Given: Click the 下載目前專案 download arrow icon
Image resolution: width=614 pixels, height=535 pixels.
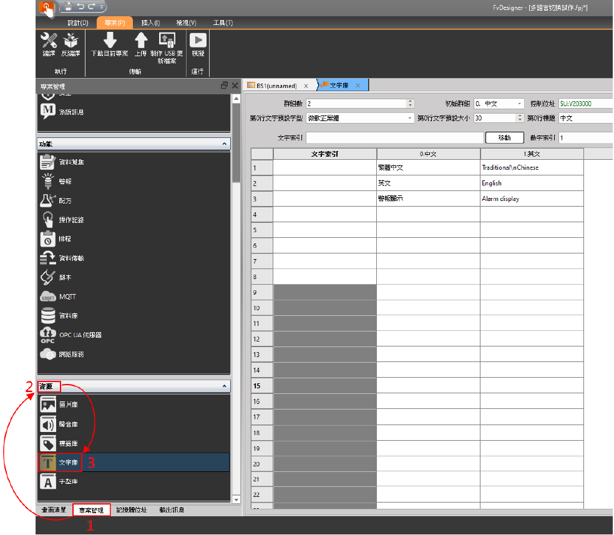Looking at the screenshot, I should [110, 41].
